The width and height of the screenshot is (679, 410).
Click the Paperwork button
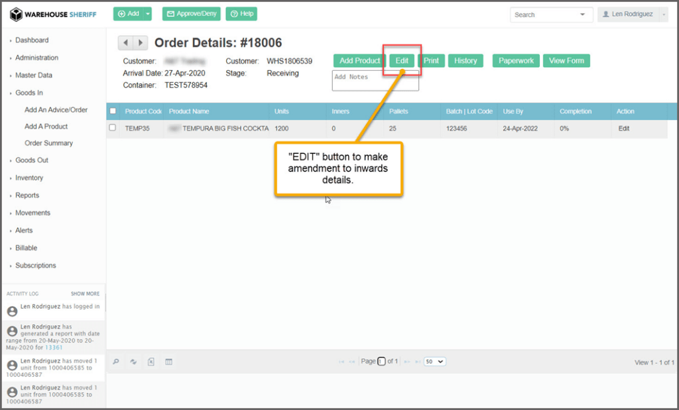coord(516,61)
